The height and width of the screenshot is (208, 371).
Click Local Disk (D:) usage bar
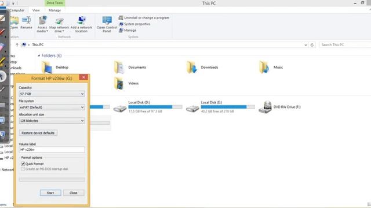coord(155,107)
